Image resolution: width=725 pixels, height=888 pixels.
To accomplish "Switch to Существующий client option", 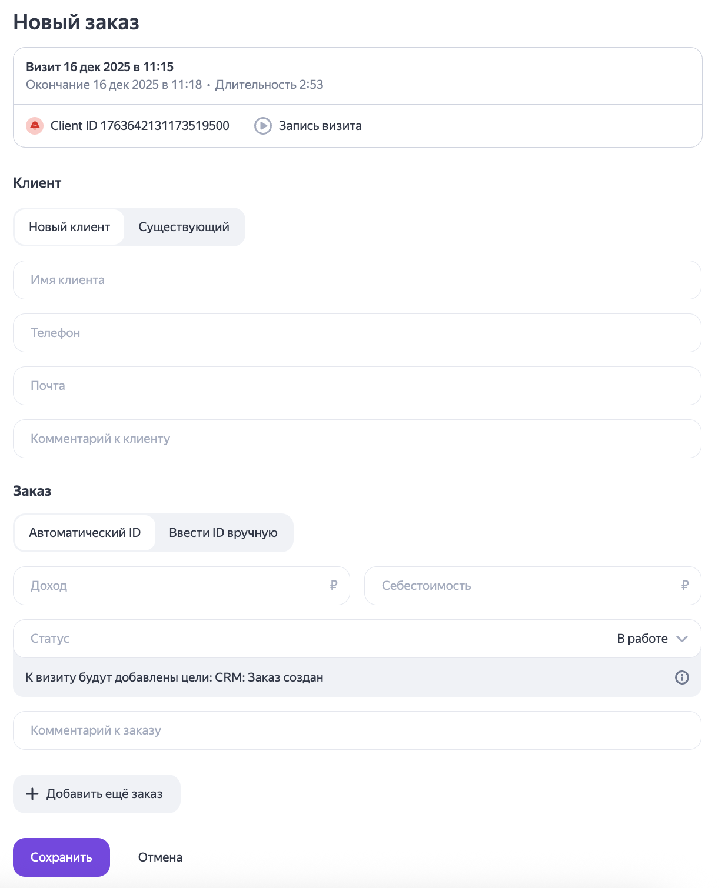I will tap(184, 227).
